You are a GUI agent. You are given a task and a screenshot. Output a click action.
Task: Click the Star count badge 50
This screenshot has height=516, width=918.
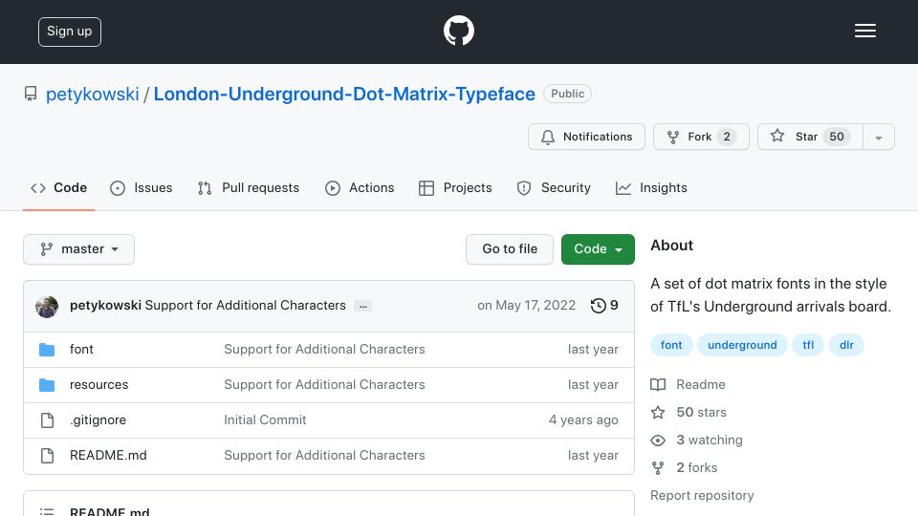(837, 137)
